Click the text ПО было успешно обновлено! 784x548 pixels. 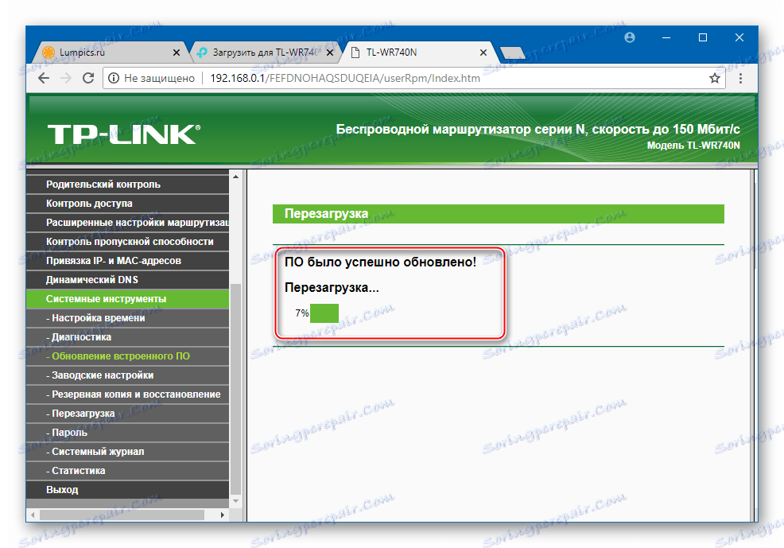point(380,262)
